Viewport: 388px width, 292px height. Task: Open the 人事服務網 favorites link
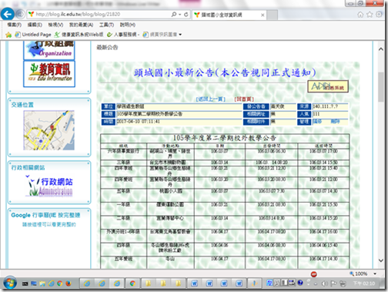coord(123,35)
